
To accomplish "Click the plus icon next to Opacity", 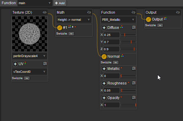I will pyautogui.click(x=104, y=98).
